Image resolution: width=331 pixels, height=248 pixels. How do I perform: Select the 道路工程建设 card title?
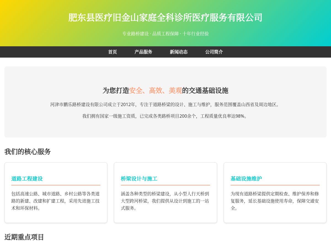(27, 179)
